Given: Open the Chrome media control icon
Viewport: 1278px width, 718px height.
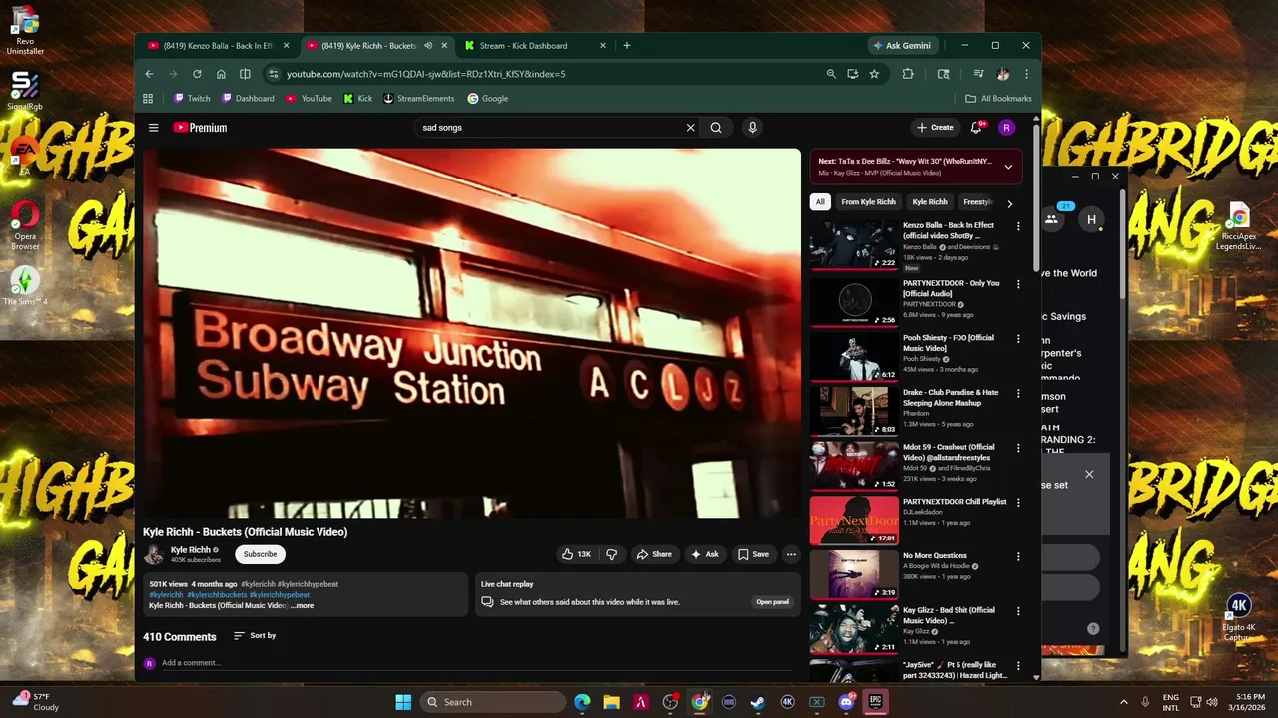Looking at the screenshot, I should 978,74.
